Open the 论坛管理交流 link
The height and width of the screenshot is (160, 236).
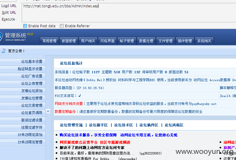[71, 125]
